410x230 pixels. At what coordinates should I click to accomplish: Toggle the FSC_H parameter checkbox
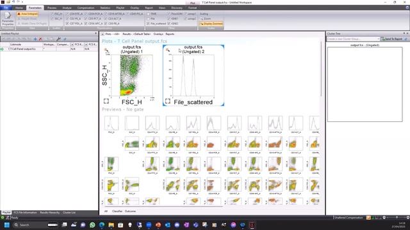(53, 14)
